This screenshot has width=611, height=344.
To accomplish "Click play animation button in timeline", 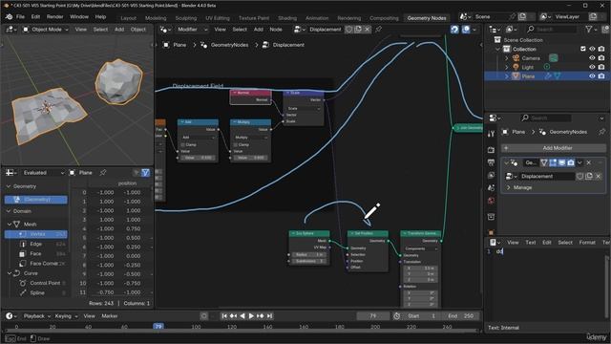I will (251, 316).
